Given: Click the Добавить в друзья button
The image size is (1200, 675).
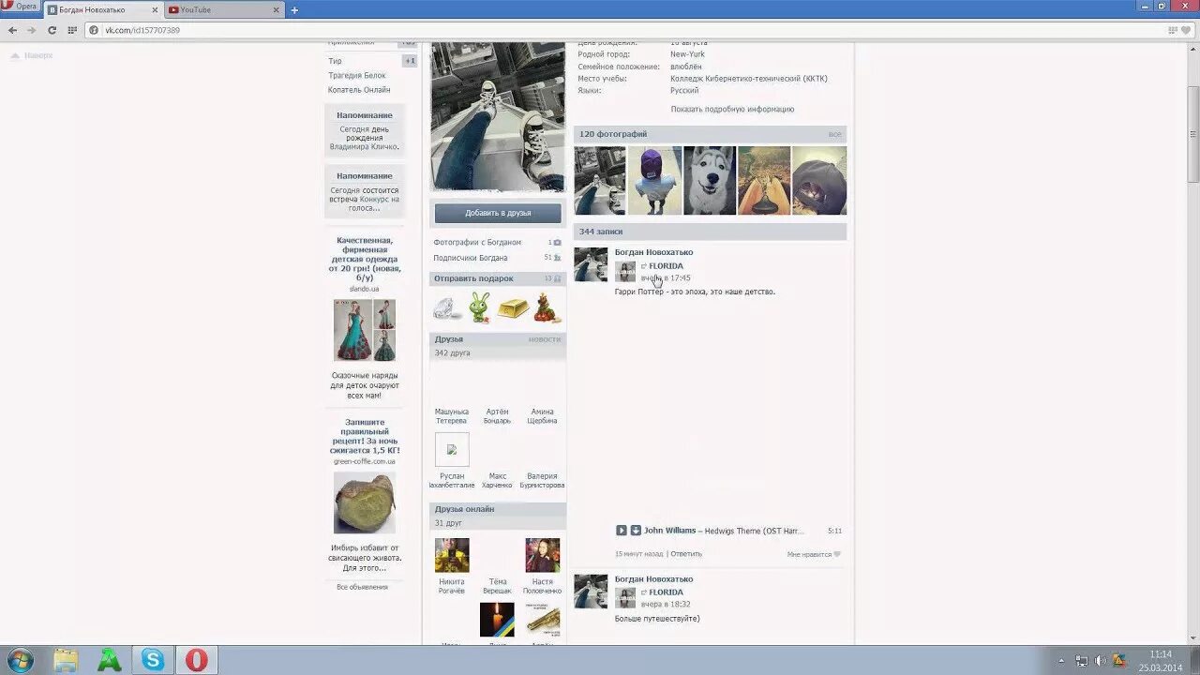Looking at the screenshot, I should coord(498,213).
